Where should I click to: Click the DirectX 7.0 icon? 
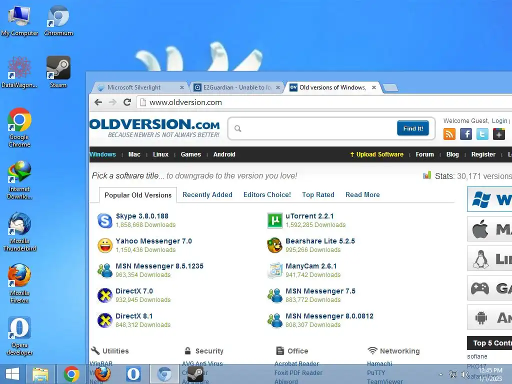pos(105,295)
